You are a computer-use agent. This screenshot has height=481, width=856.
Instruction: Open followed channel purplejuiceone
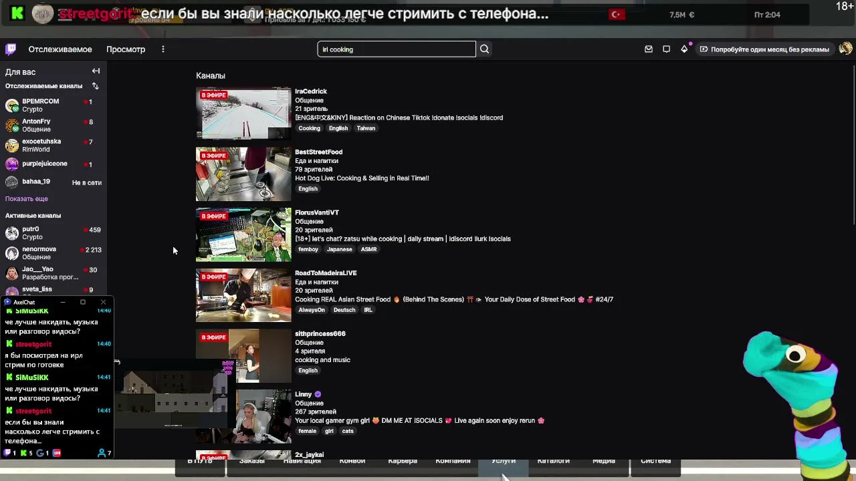coord(53,164)
